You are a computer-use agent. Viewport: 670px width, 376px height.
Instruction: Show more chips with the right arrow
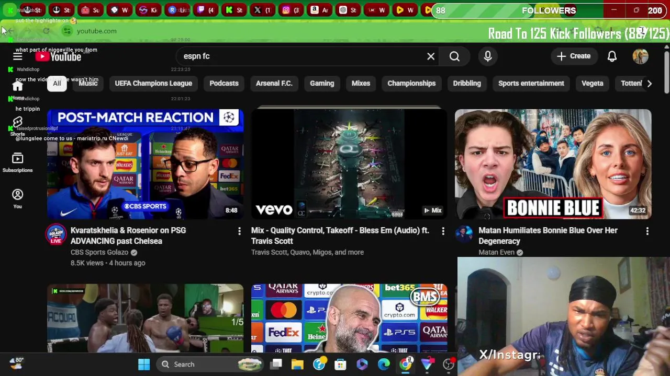(x=649, y=84)
